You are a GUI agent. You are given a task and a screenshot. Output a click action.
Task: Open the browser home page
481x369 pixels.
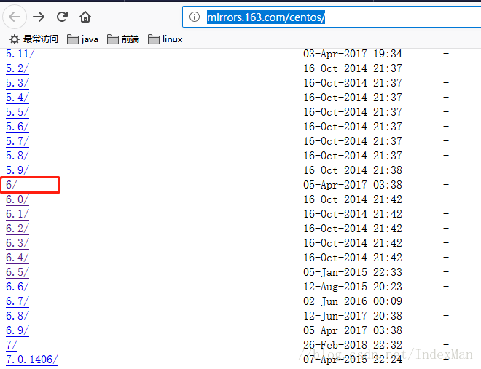coord(85,17)
